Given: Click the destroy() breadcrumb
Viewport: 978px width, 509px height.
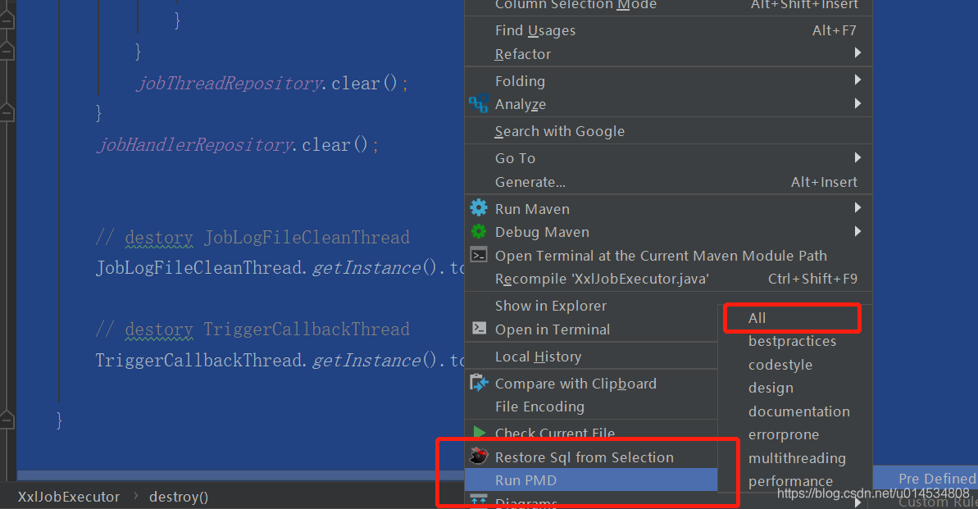Looking at the screenshot, I should click(x=179, y=497).
